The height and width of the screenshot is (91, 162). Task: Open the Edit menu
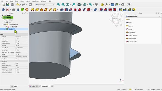pyautogui.click(x=7, y=1)
